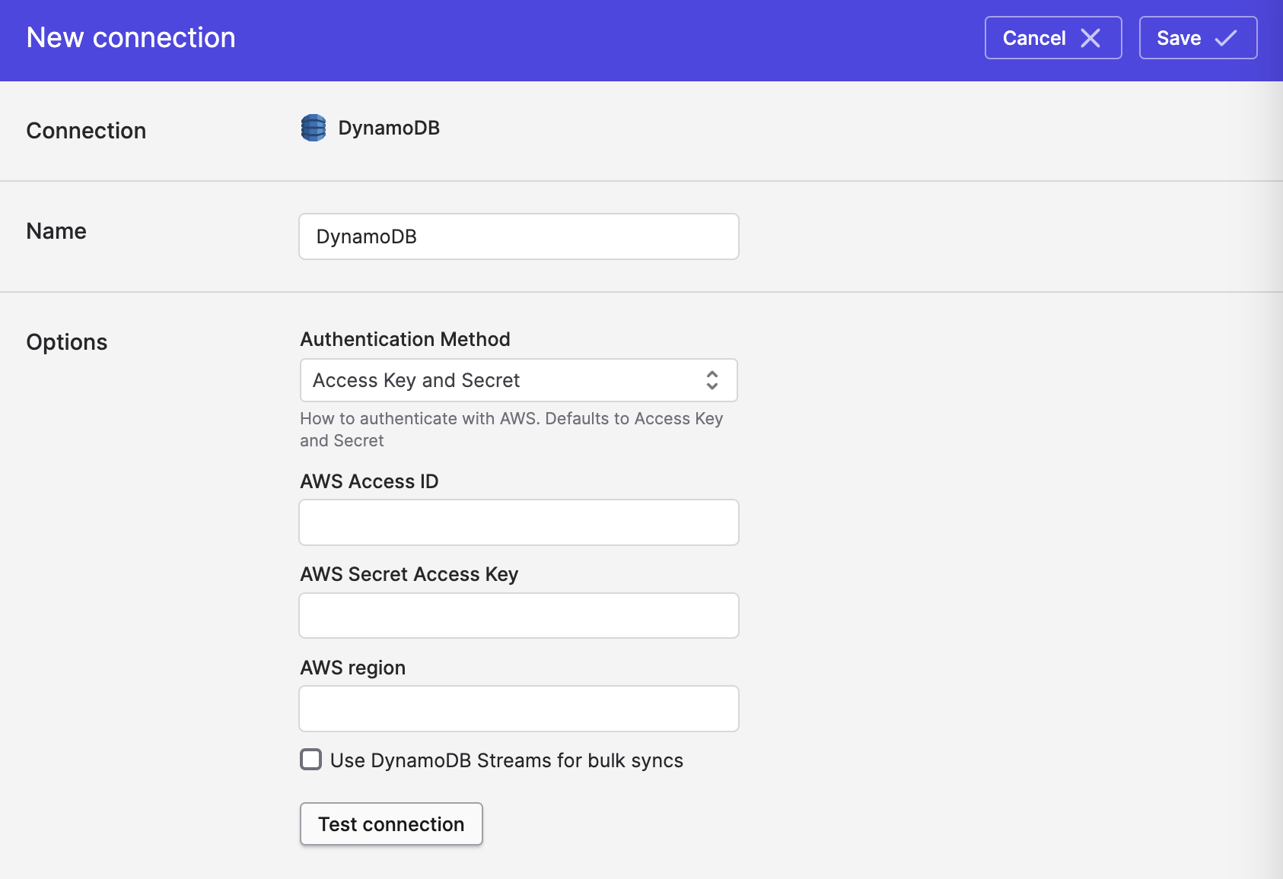Screen dimensions: 1283x879
Task: Click the authentication help text
Action: point(511,430)
